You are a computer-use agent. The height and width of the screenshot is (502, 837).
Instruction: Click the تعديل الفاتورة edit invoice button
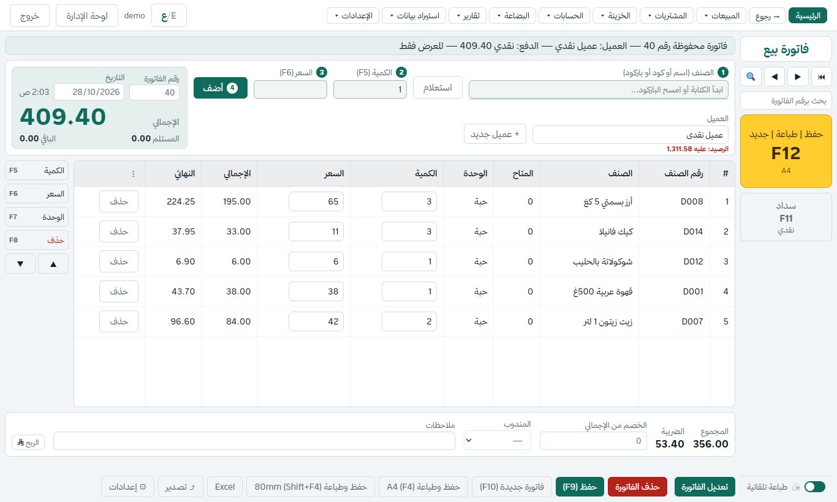coord(703,487)
